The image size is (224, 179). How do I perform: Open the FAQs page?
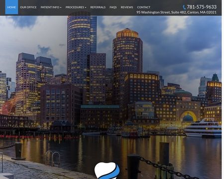coord(113,7)
